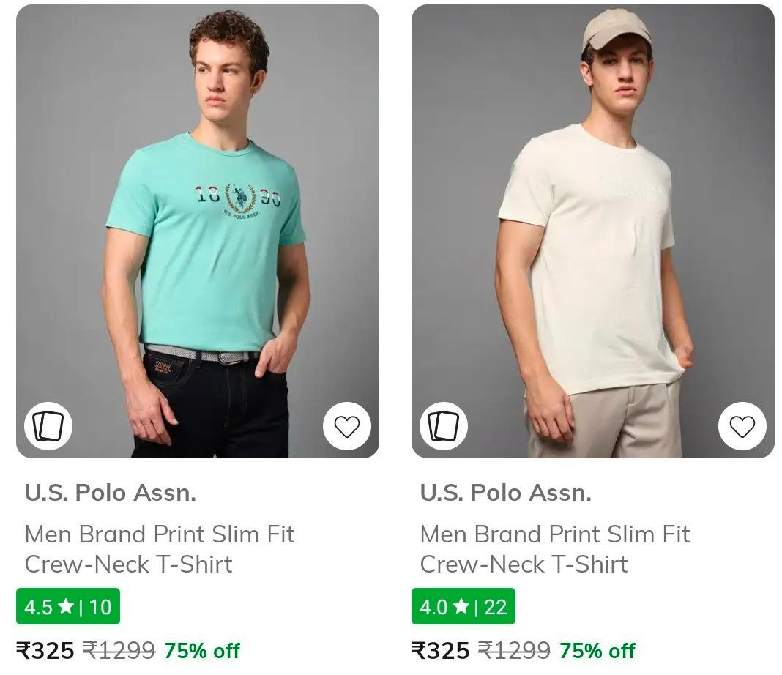Open Men Brand Print Slim Fit Crew-Neck T-Shirt listing
Viewport: 782px width, 675px height.
click(x=159, y=548)
